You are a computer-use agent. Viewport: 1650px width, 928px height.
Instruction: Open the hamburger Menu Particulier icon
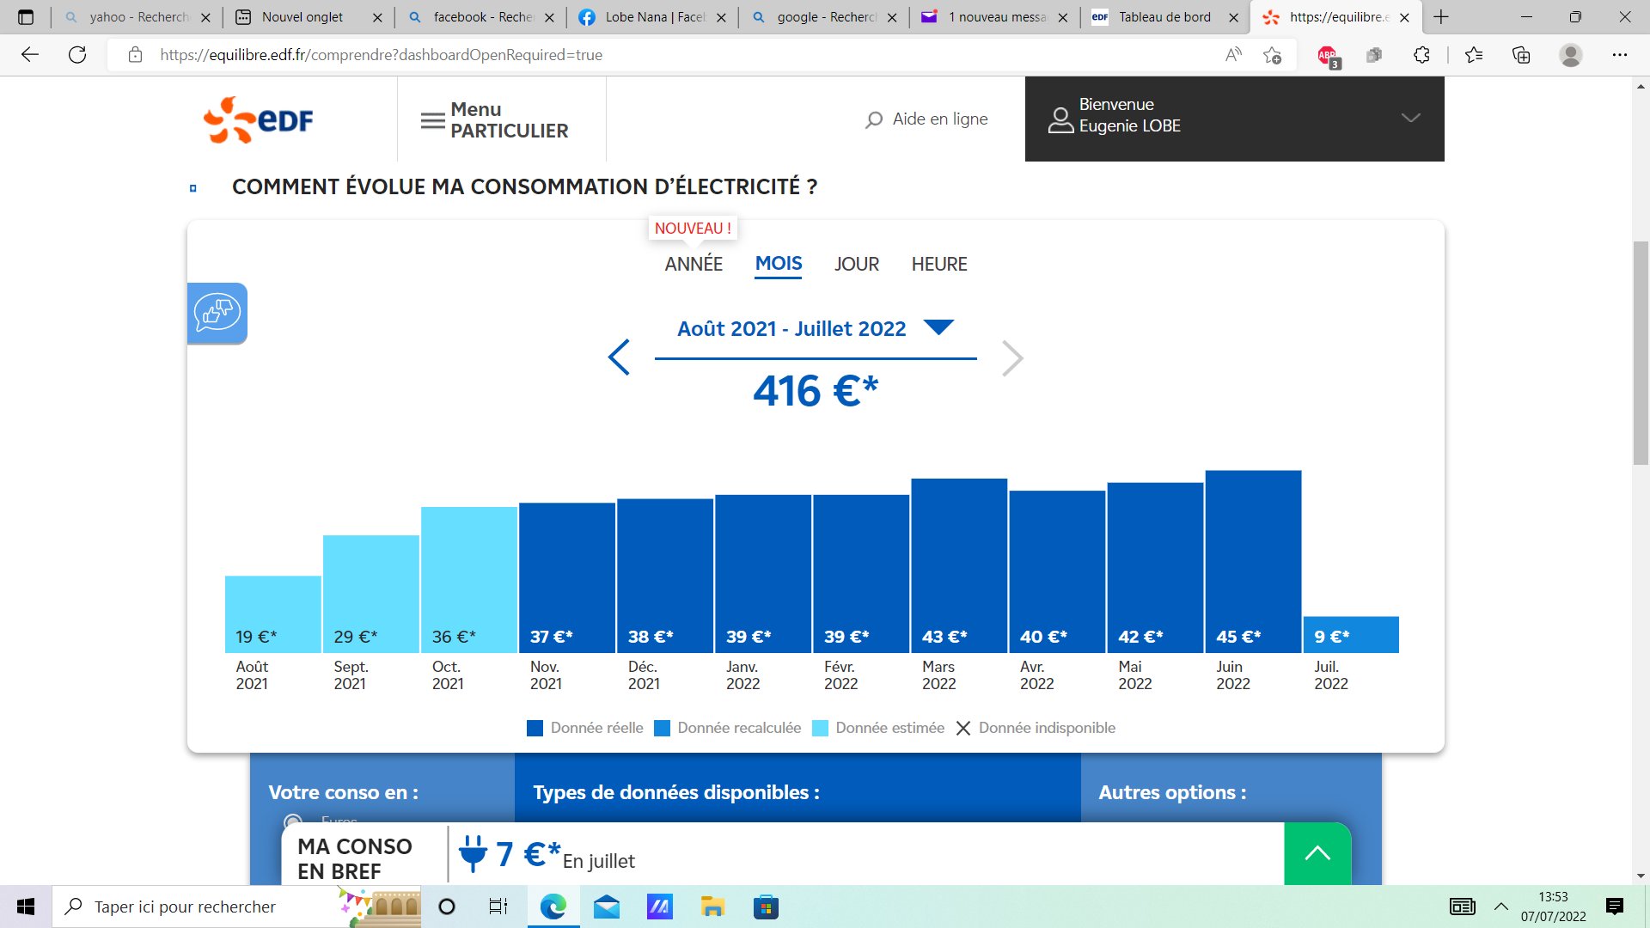tap(432, 120)
